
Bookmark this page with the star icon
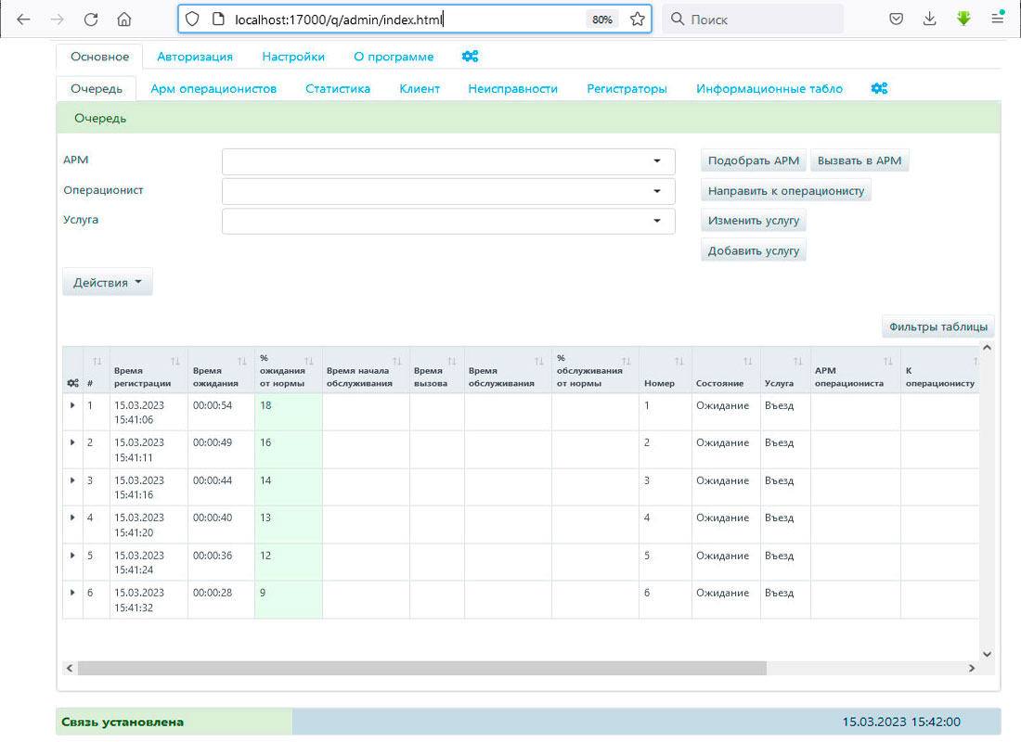pos(638,19)
